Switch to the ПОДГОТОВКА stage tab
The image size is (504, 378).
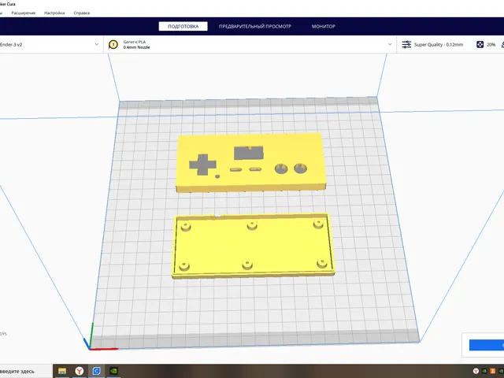click(x=183, y=26)
